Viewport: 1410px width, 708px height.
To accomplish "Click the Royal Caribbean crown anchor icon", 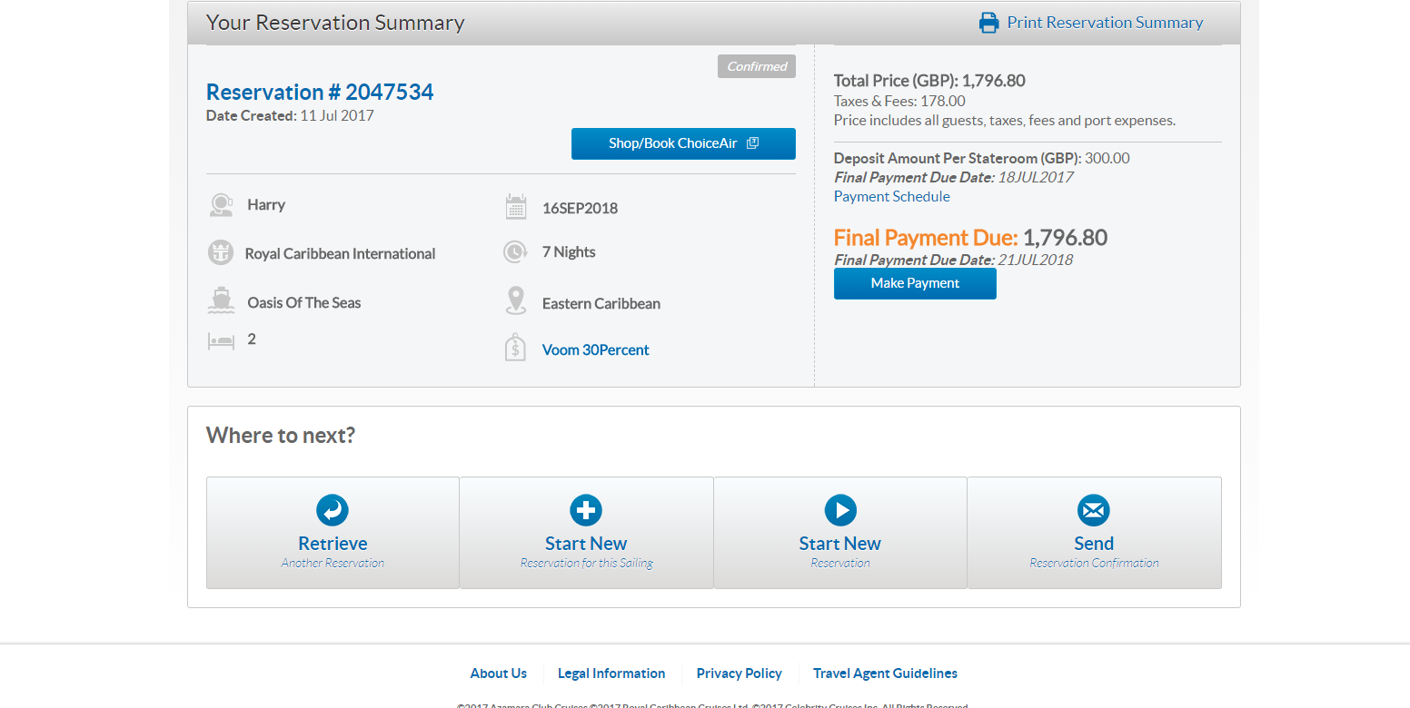I will coord(221,253).
